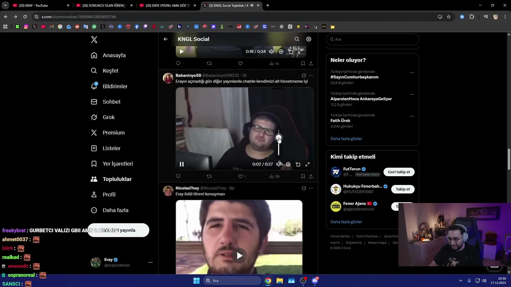Like Babaninyo58's post with 1 like
This screenshot has height=287, width=511.
pyautogui.click(x=242, y=176)
